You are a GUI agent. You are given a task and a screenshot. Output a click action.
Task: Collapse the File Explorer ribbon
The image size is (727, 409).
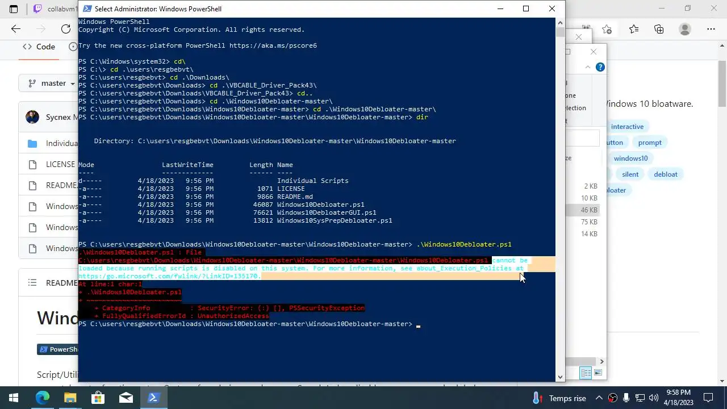tap(588, 67)
